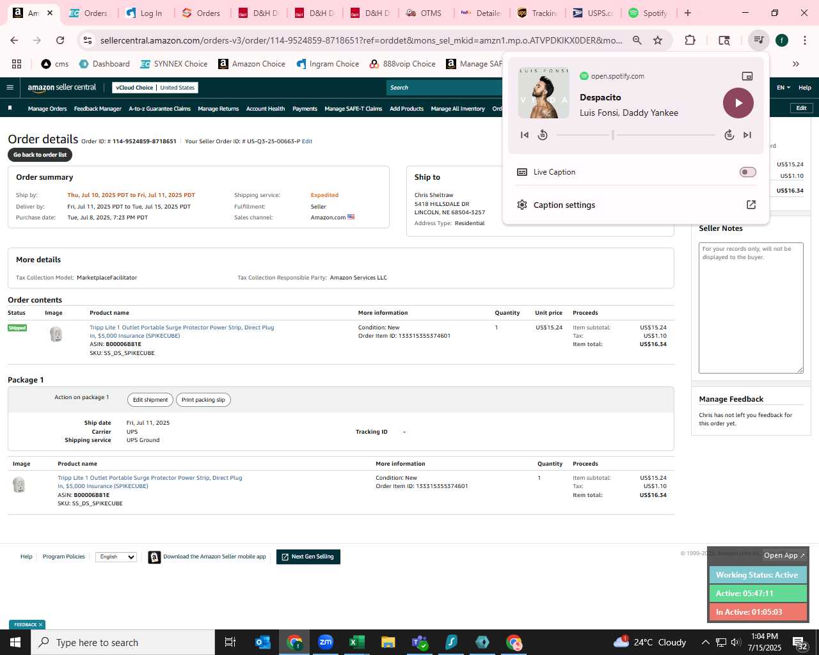Click the Seller Central search field
Viewport: 819px width, 655px height.
click(444, 88)
